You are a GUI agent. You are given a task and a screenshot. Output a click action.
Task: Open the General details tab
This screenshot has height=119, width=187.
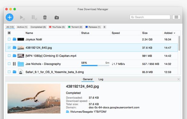tap(88, 79)
